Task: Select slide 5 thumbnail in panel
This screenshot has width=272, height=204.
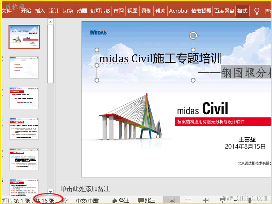Action: (24, 159)
